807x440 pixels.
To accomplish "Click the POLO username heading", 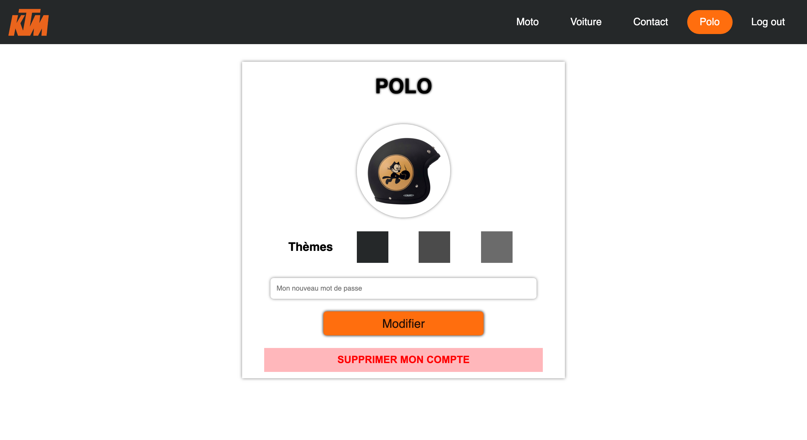I will 403,86.
